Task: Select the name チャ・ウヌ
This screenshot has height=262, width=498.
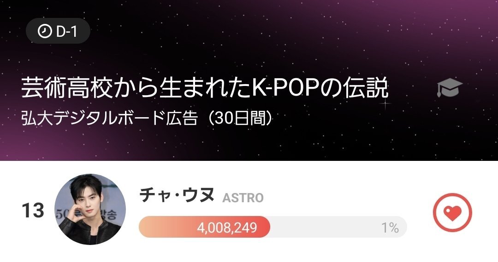Action: pos(177,195)
